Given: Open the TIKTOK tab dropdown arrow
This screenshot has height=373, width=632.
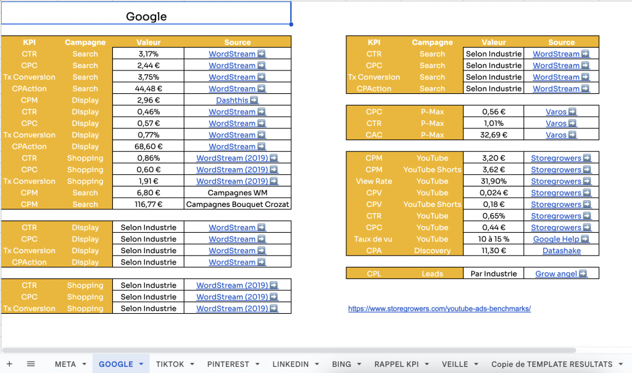Looking at the screenshot, I should [192, 364].
